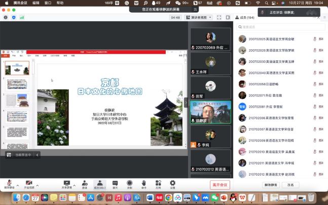Open the 应用 apps icon
The width and height of the screenshot is (328, 205).
[x=158, y=183]
